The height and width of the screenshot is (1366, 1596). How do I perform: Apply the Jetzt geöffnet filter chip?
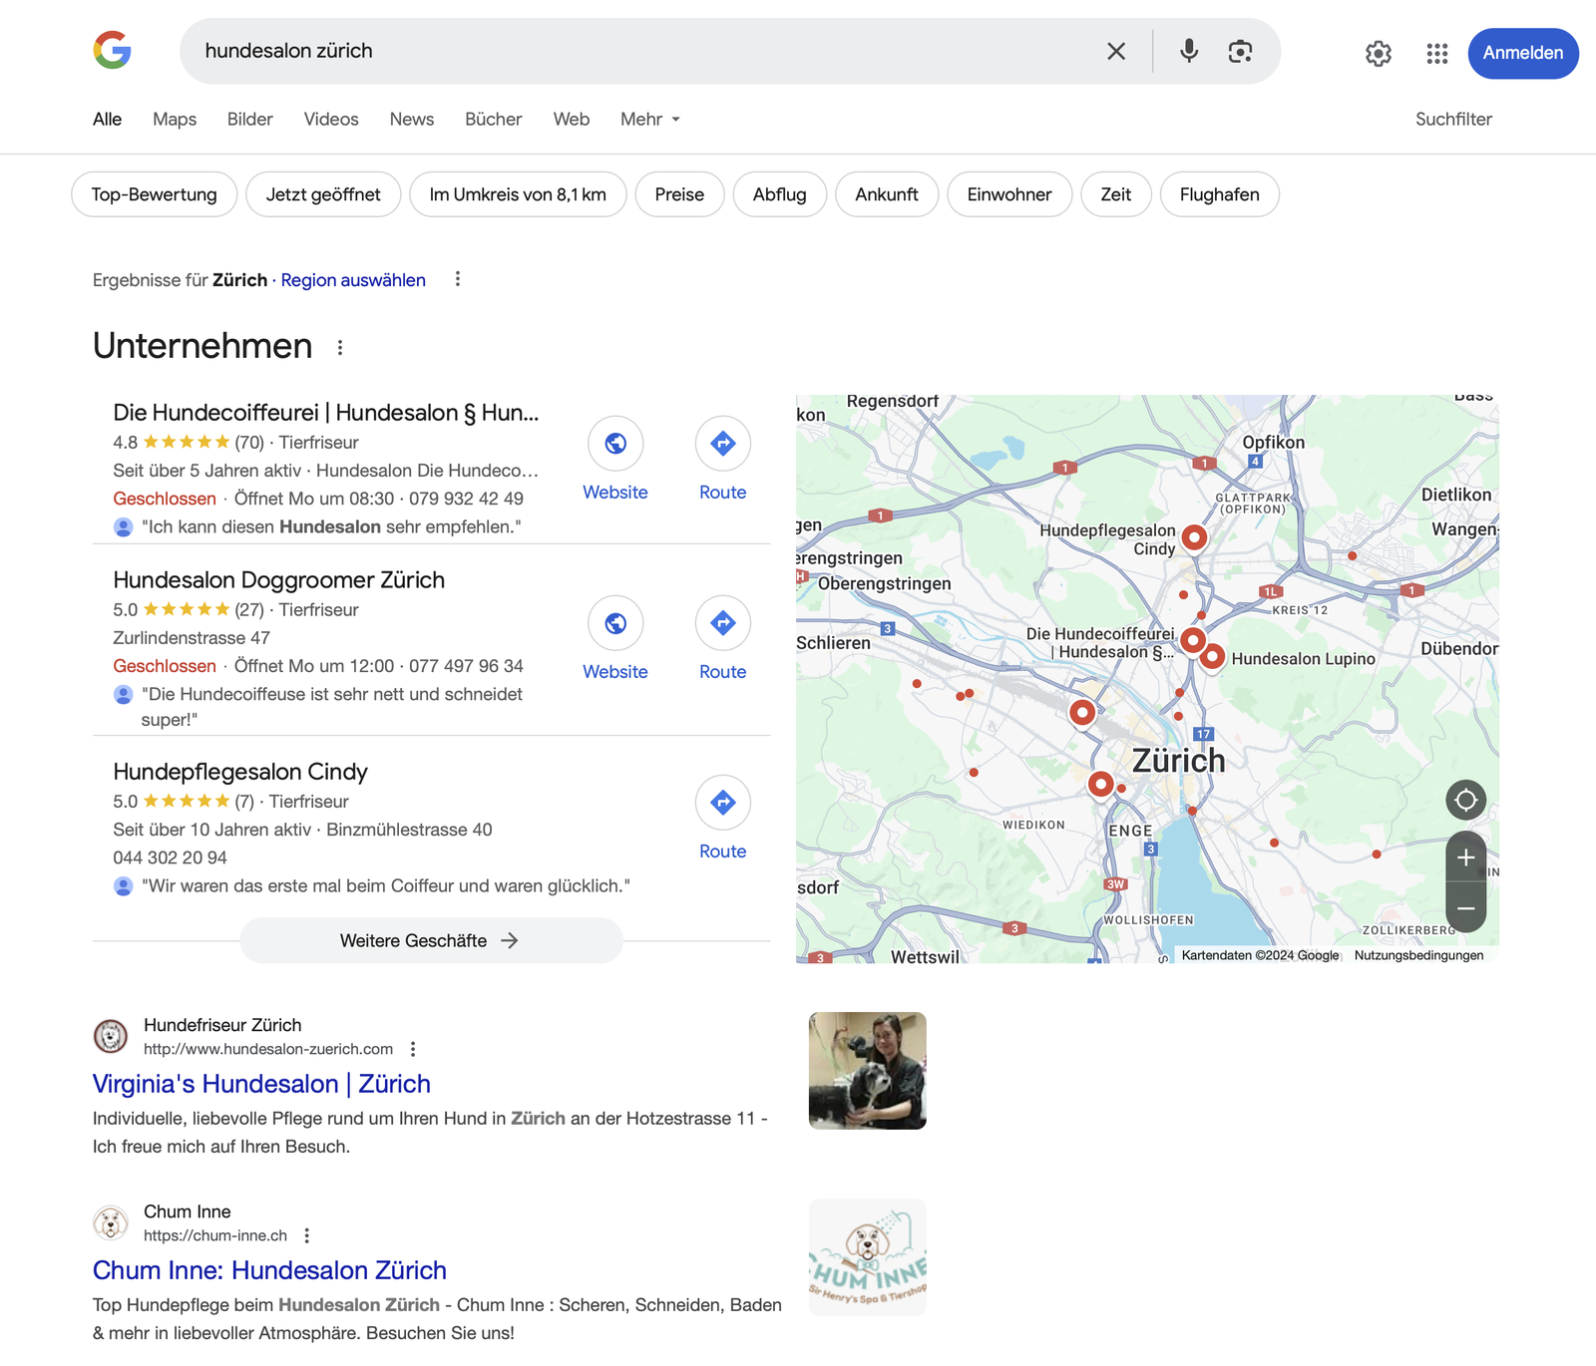[323, 194]
